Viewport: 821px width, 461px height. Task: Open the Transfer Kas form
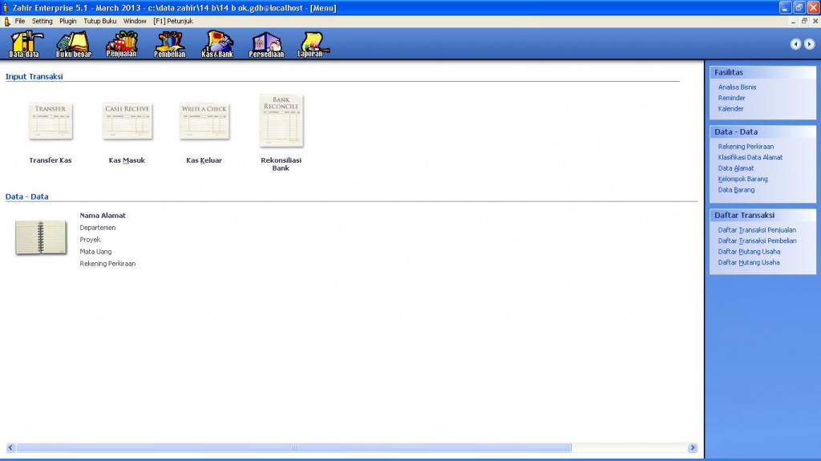51,121
